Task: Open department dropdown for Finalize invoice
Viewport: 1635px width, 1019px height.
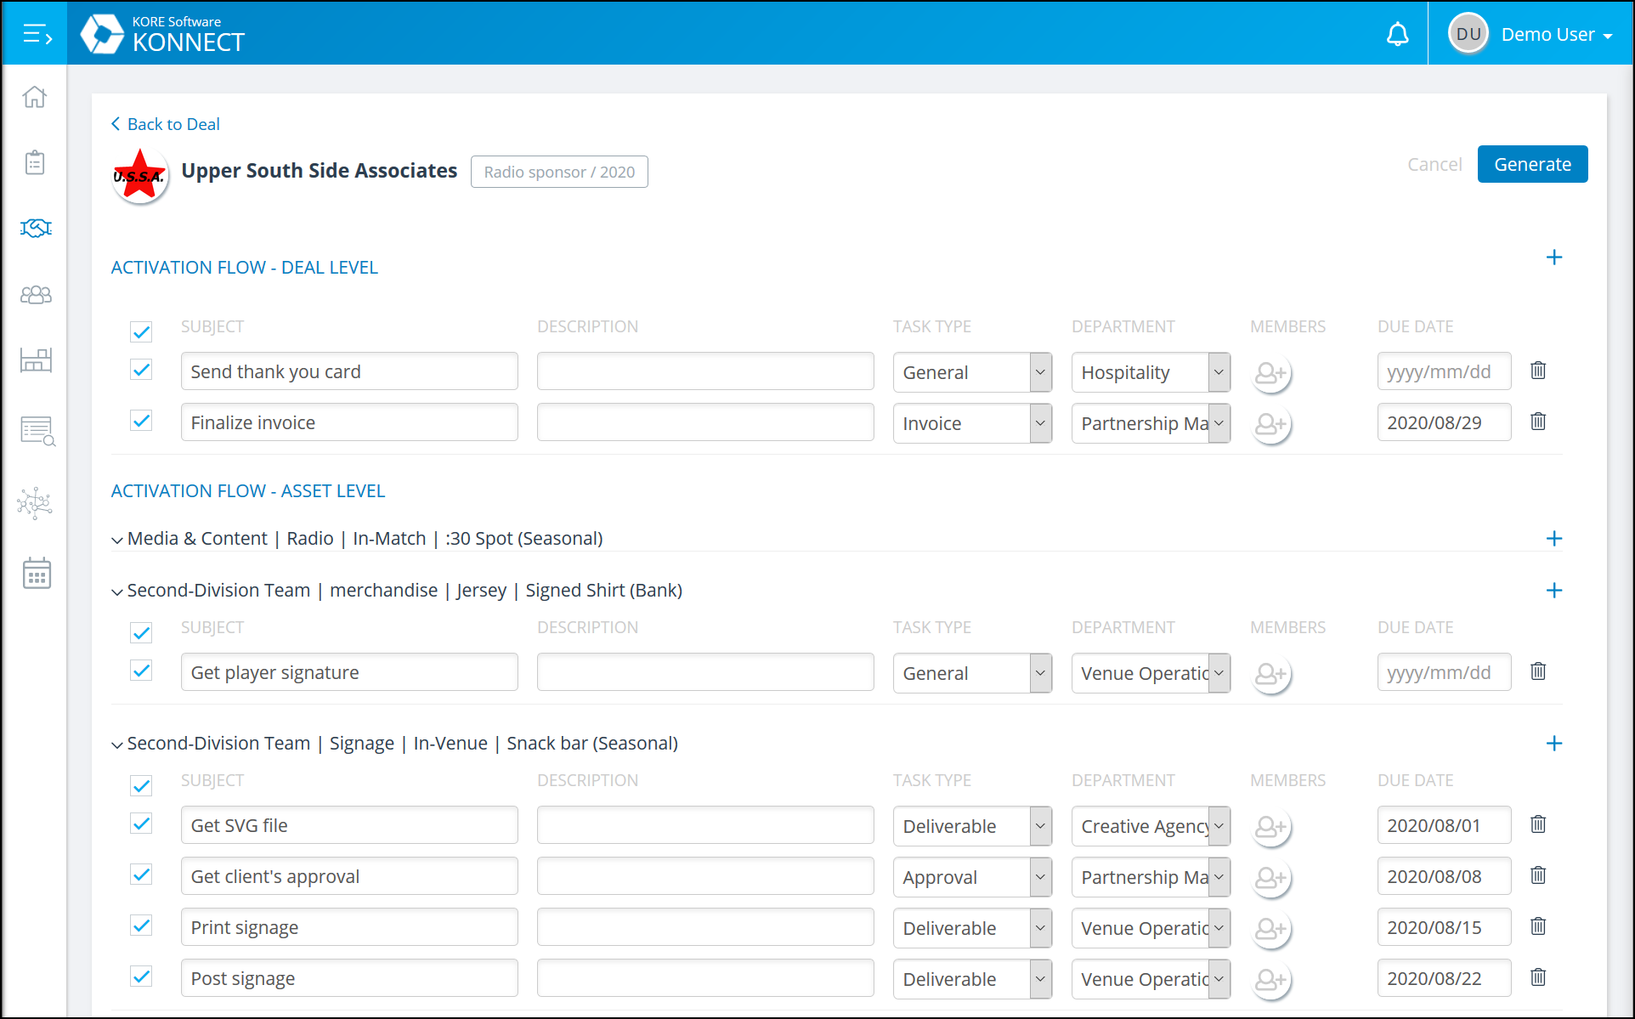Action: click(x=1151, y=423)
